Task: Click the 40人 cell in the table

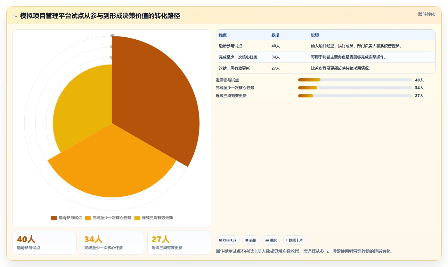Action: click(276, 46)
